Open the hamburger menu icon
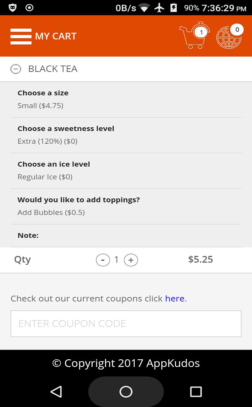 click(x=21, y=36)
